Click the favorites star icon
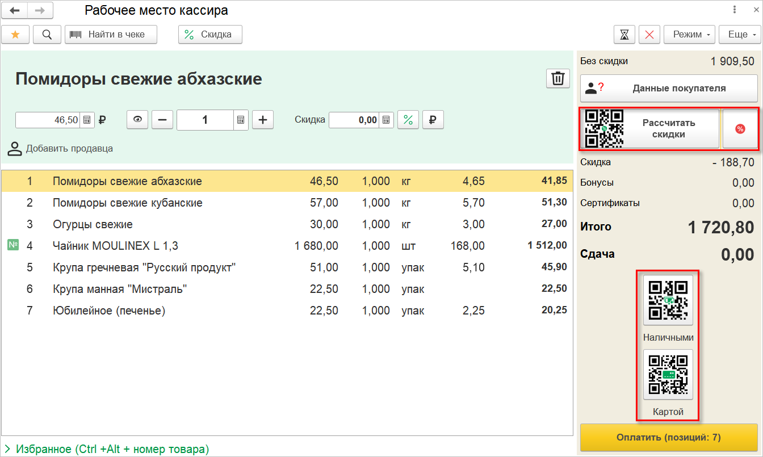The image size is (763, 457). pos(15,35)
